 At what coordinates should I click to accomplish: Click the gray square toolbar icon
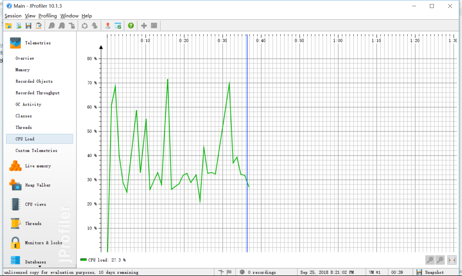tap(154, 26)
